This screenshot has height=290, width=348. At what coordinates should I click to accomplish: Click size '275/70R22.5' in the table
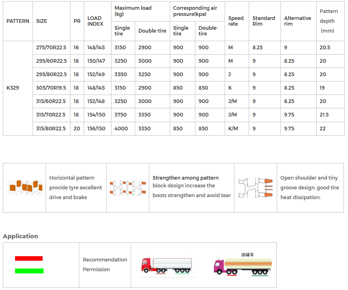pos(51,48)
